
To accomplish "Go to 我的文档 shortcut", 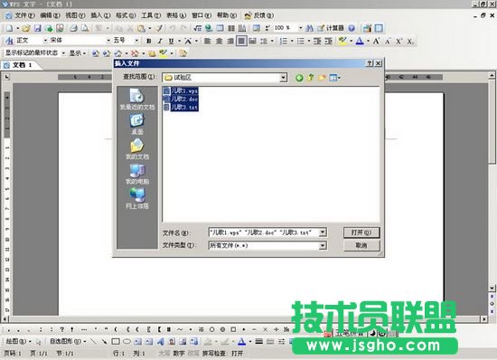I will coord(137,149).
